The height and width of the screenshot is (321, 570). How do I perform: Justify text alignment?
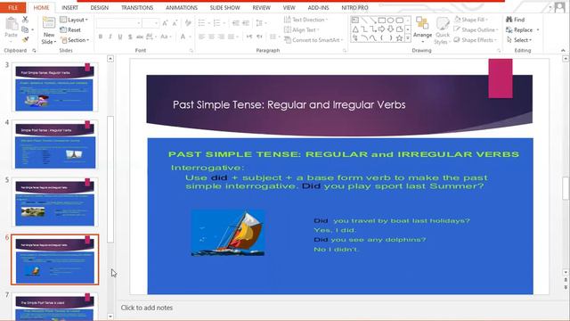point(232,37)
